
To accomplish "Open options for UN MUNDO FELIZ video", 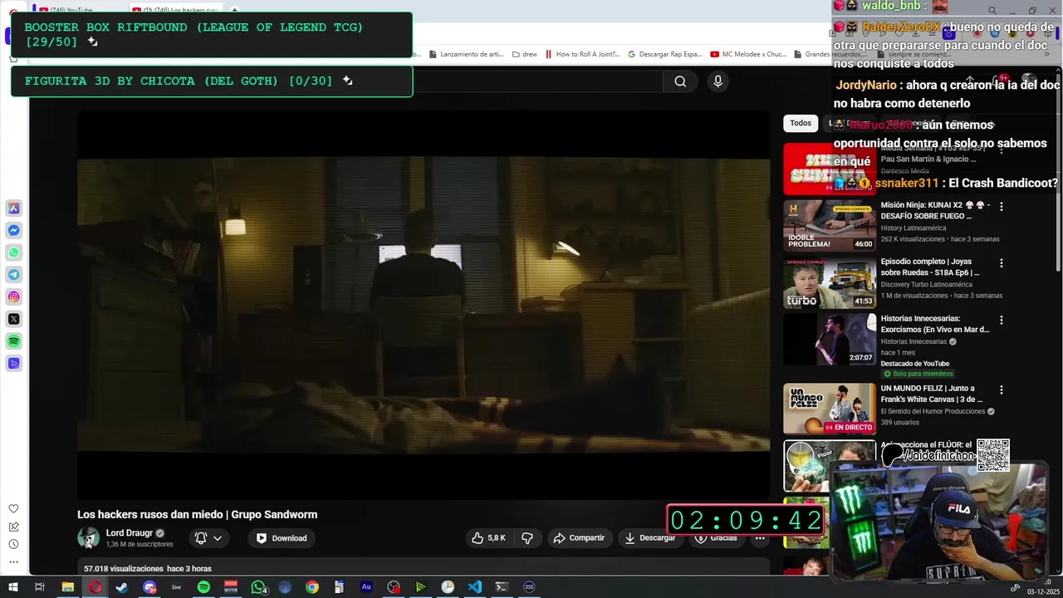I will (x=1002, y=389).
